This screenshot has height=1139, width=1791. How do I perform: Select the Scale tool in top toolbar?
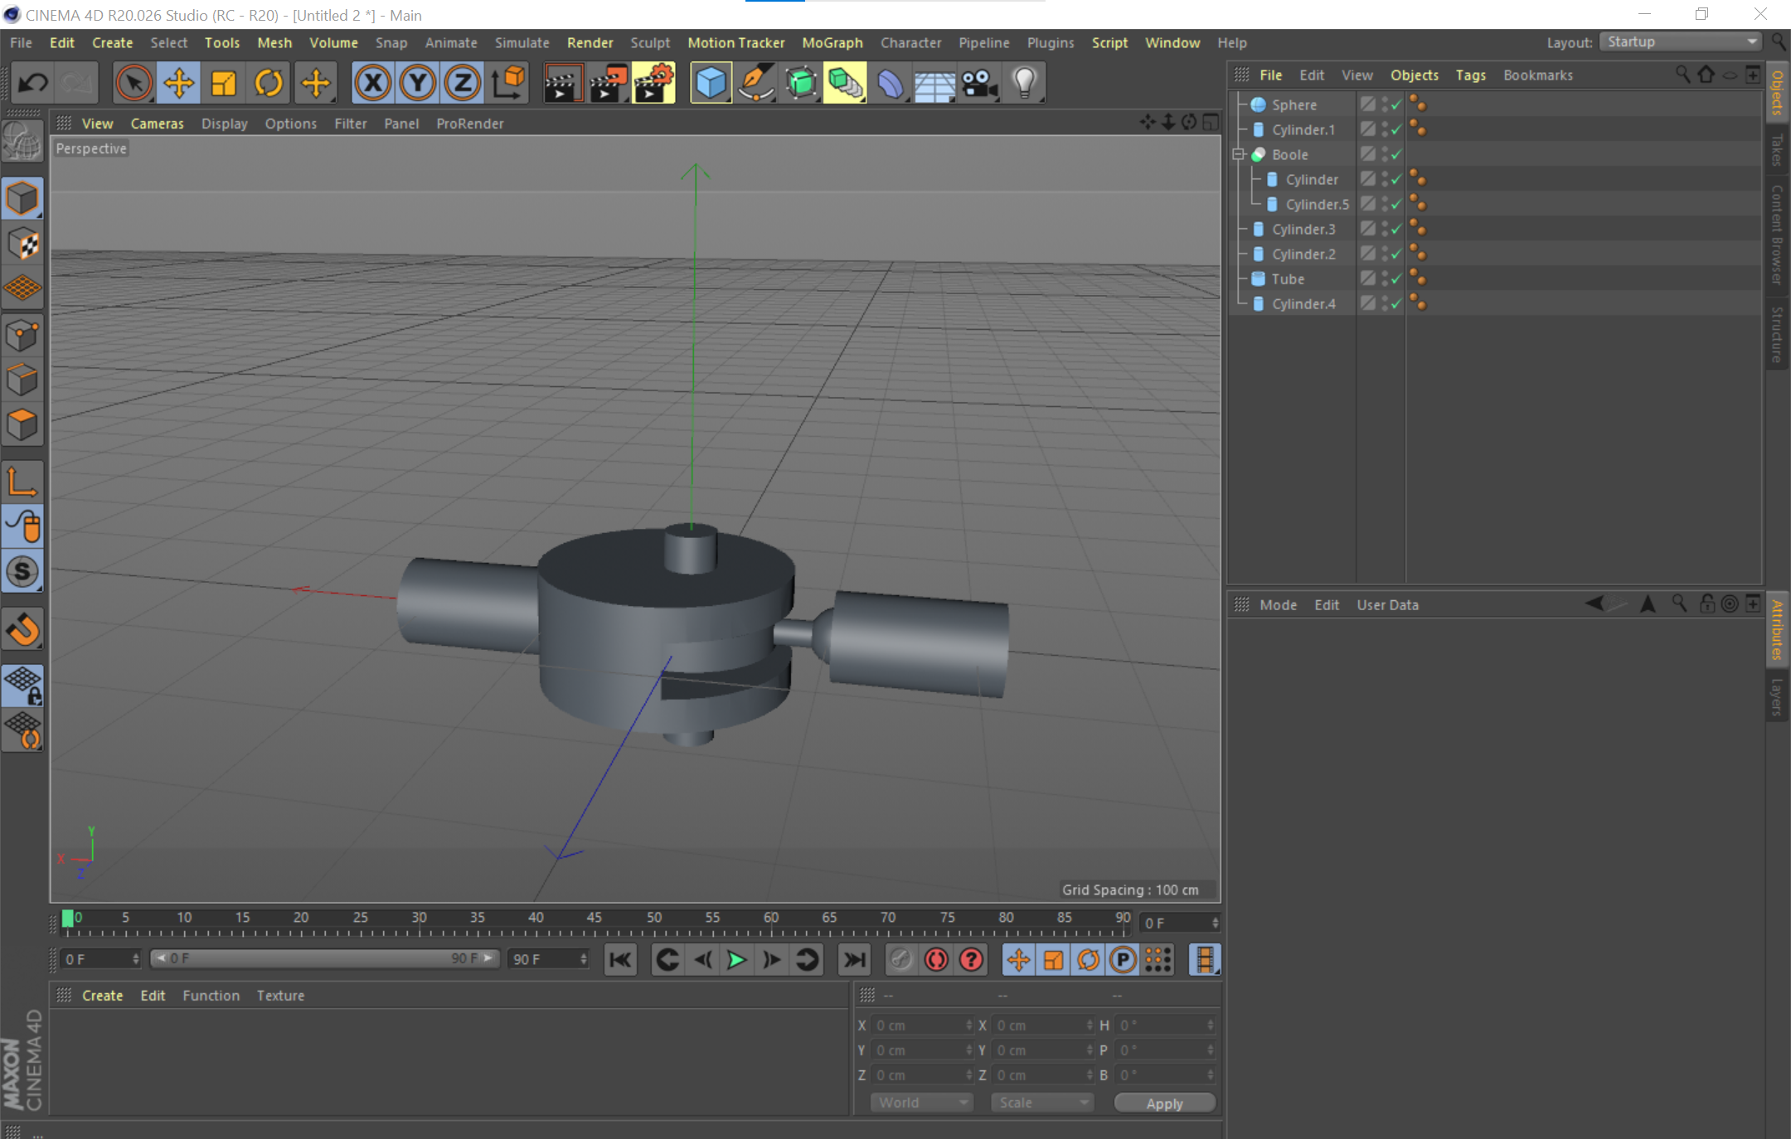[x=224, y=83]
